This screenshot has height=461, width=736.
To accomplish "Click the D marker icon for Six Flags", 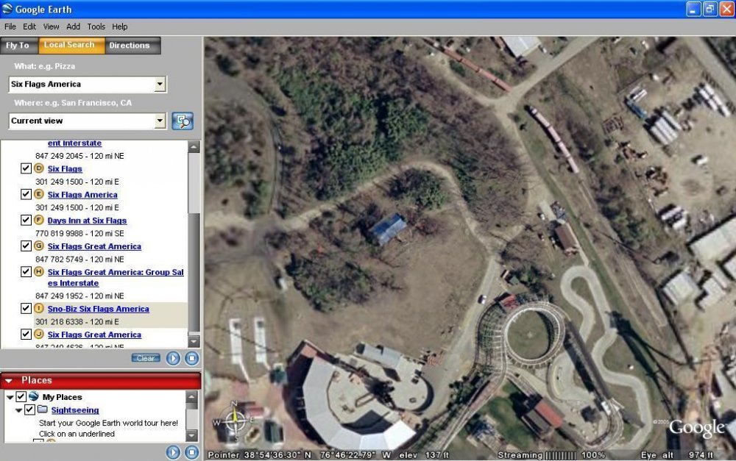I will (x=39, y=169).
